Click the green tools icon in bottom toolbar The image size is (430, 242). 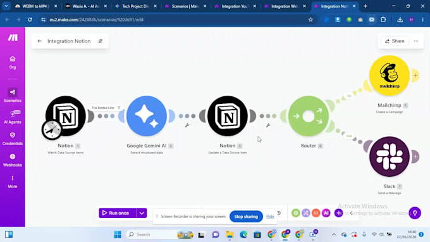[296, 213]
